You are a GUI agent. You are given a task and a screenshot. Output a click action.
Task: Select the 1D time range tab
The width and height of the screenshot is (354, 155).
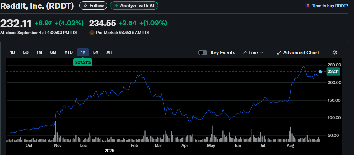click(x=13, y=52)
